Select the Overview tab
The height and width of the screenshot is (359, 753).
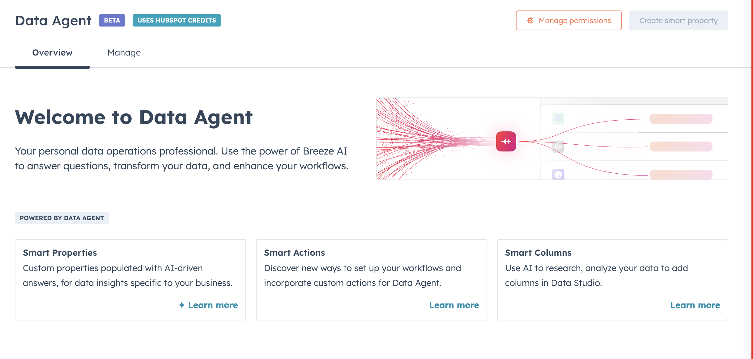52,53
